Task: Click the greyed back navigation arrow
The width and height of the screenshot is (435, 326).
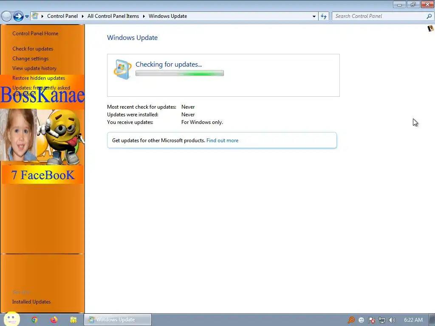Action: click(x=6, y=17)
